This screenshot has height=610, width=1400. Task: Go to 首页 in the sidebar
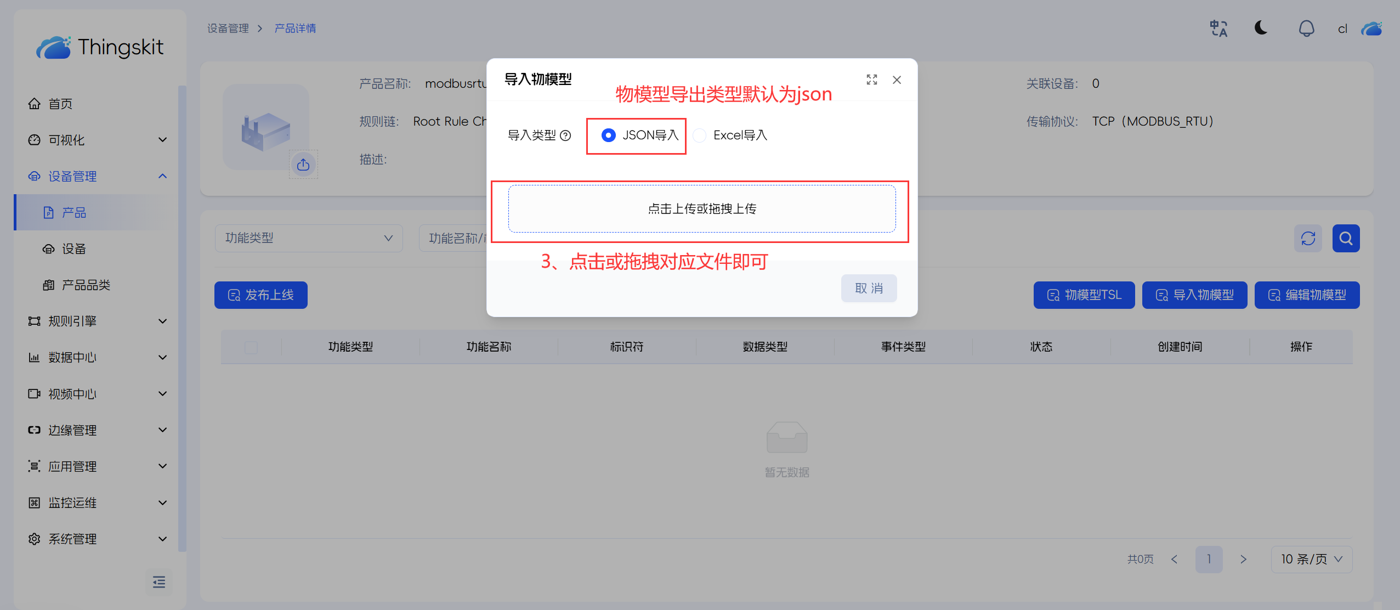point(60,104)
